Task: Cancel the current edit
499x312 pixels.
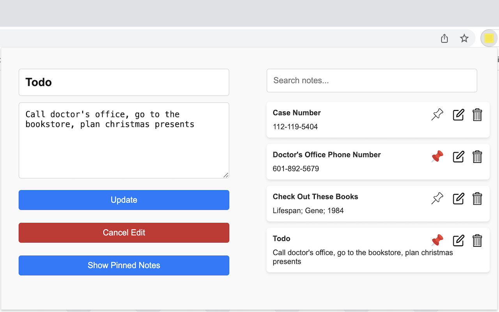Action: pyautogui.click(x=124, y=233)
